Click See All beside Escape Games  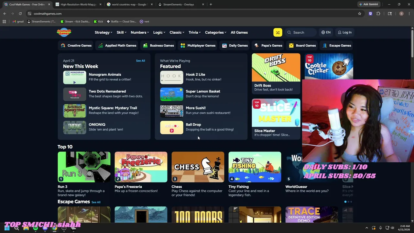96,202
